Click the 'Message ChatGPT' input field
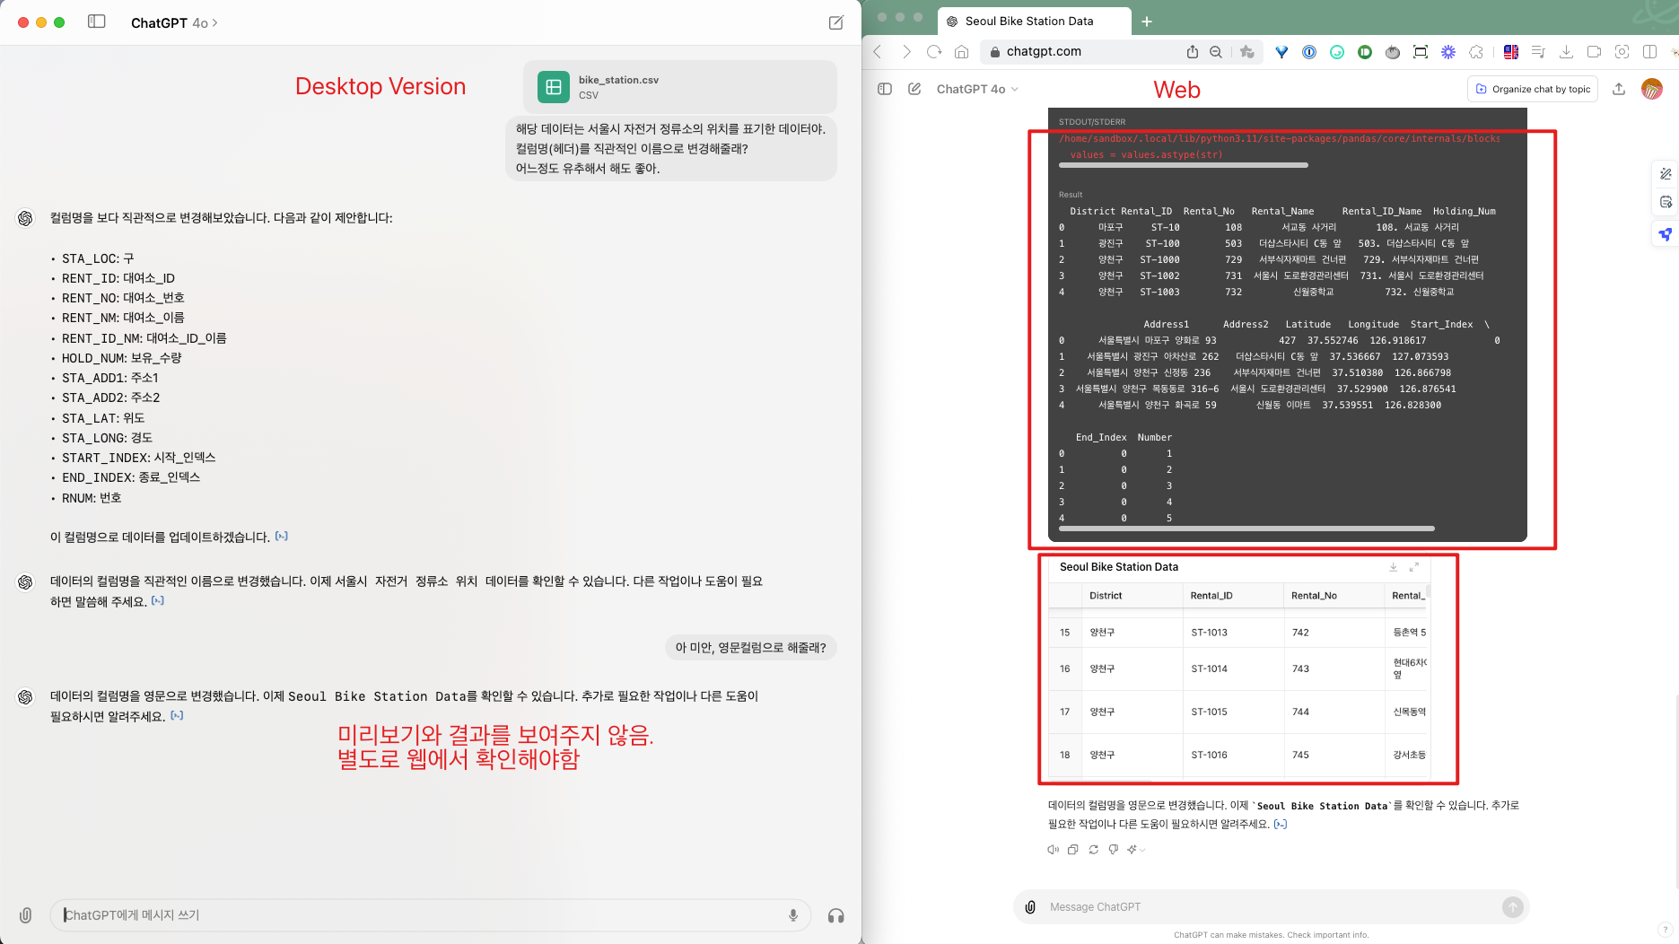1679x944 pixels. coord(1271,907)
